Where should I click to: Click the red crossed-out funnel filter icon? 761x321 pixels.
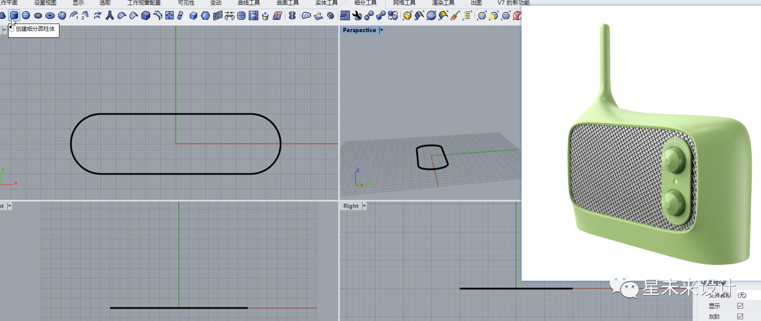(x=517, y=16)
